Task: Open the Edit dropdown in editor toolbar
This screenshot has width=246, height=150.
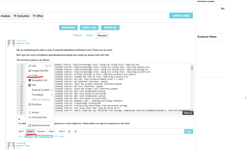Action: pos(21,131)
